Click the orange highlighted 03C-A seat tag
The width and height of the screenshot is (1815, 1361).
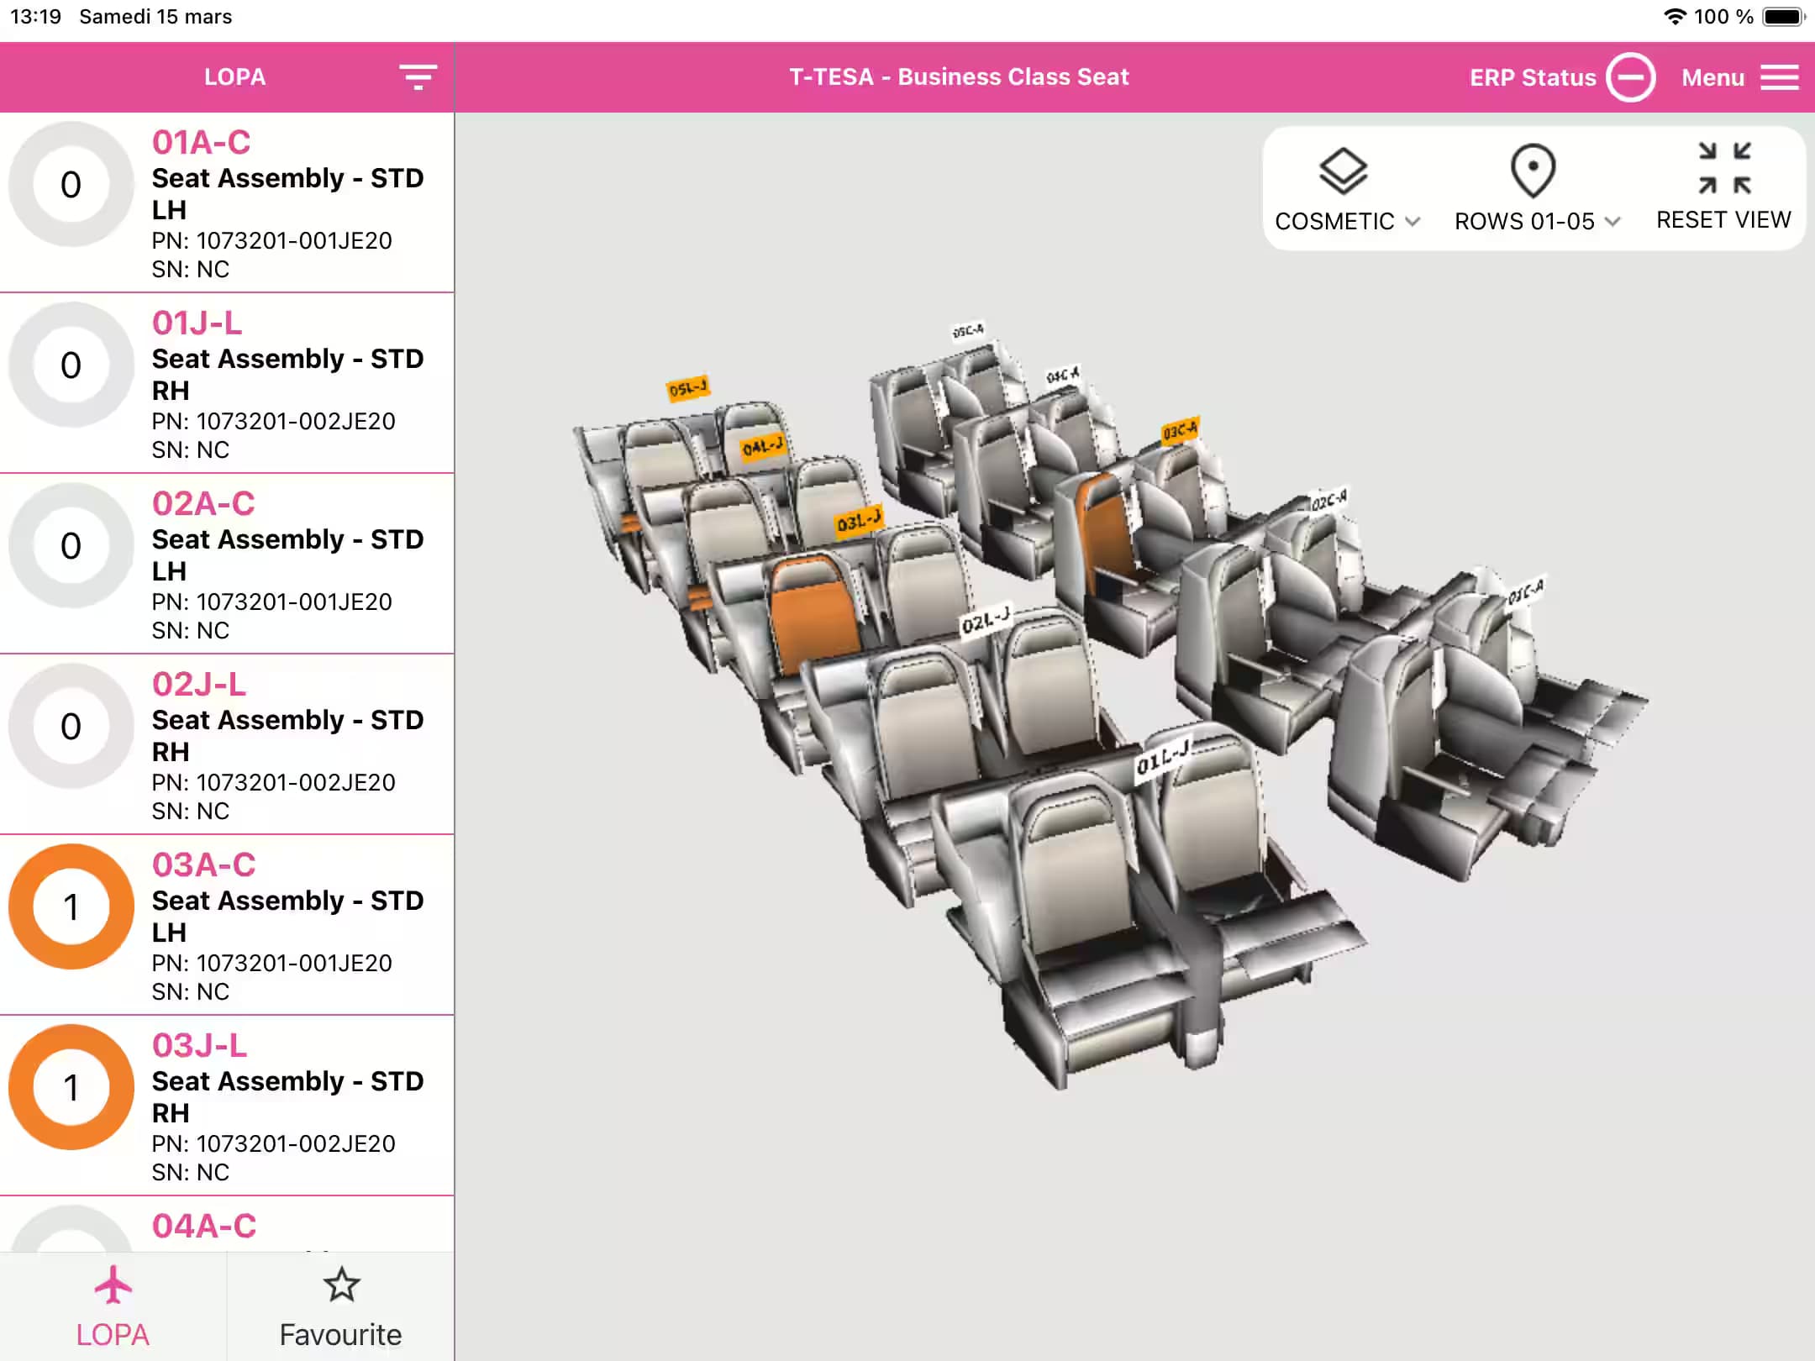tap(1180, 431)
